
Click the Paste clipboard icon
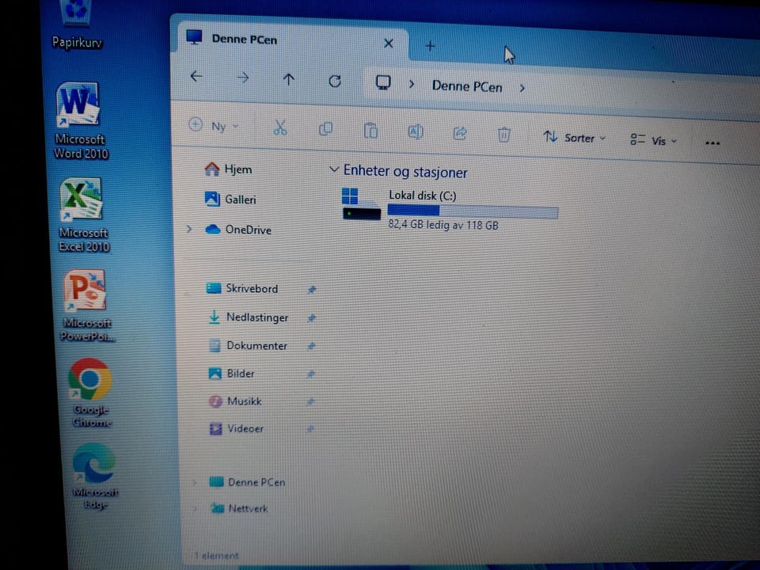tap(370, 131)
